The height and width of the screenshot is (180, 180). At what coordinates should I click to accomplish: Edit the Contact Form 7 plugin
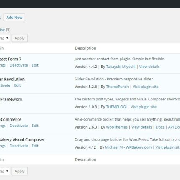click(35, 65)
